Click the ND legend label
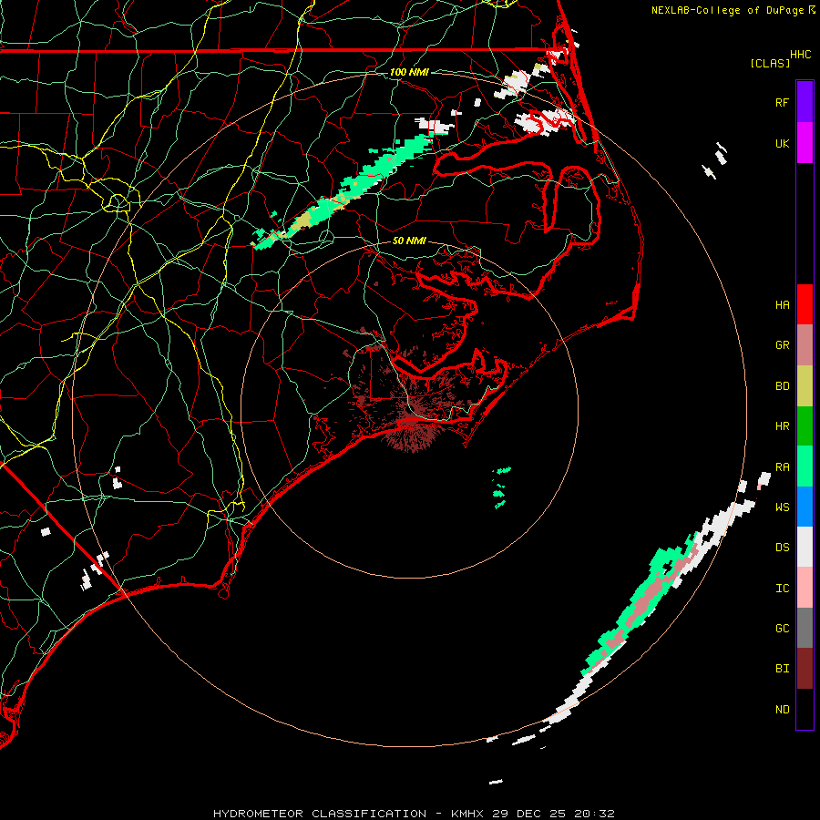The image size is (820, 820). [782, 710]
